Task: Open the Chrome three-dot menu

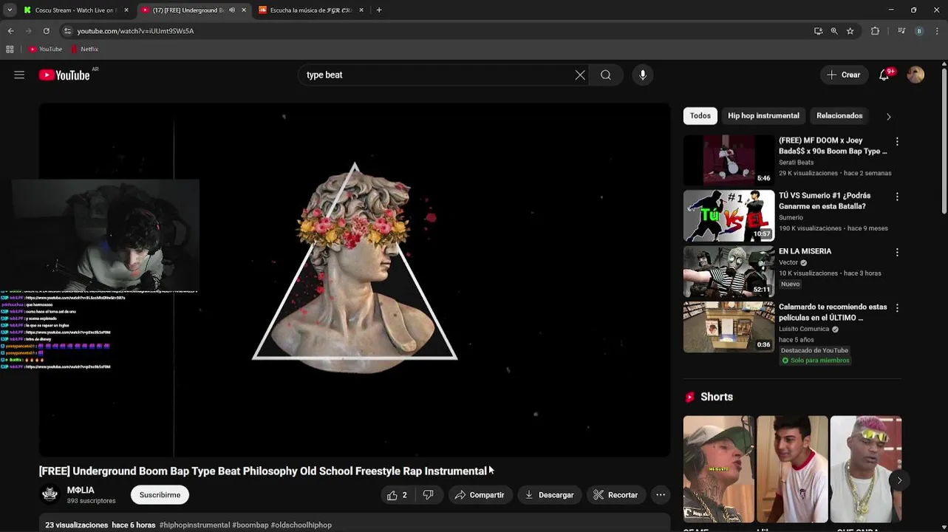Action: (938, 31)
